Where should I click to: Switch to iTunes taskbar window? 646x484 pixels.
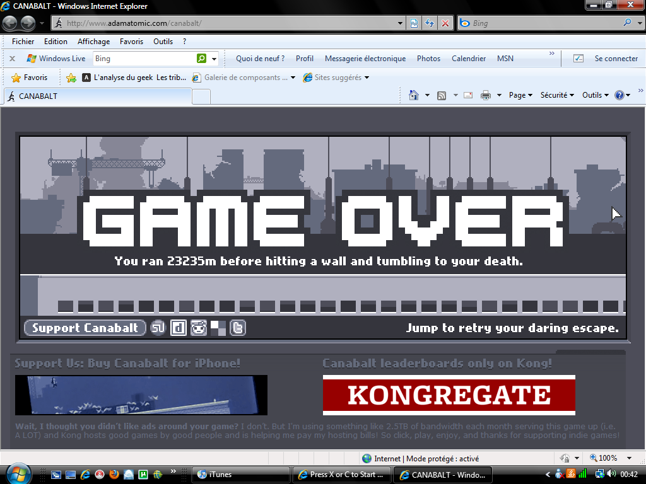(241, 475)
